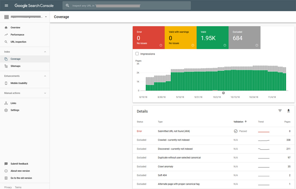Click the URL inspection magnifier icon

pyautogui.click(x=6, y=42)
